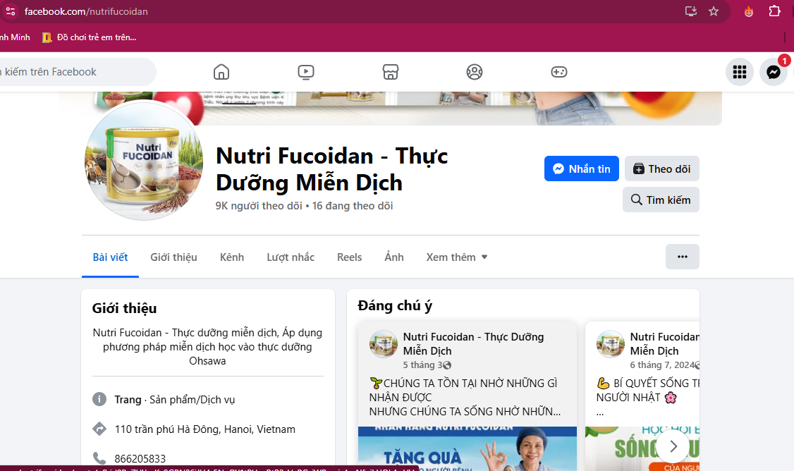Focus the Facebook search field

coord(76,72)
